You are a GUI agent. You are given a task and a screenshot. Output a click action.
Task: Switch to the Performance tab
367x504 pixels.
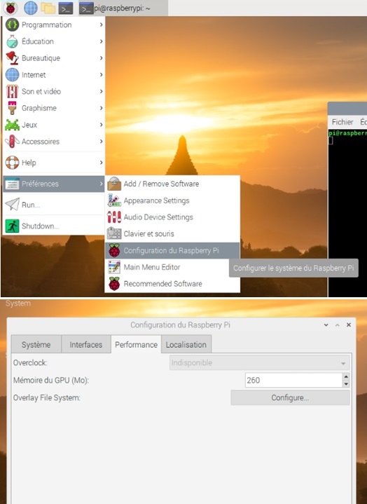[x=136, y=345]
